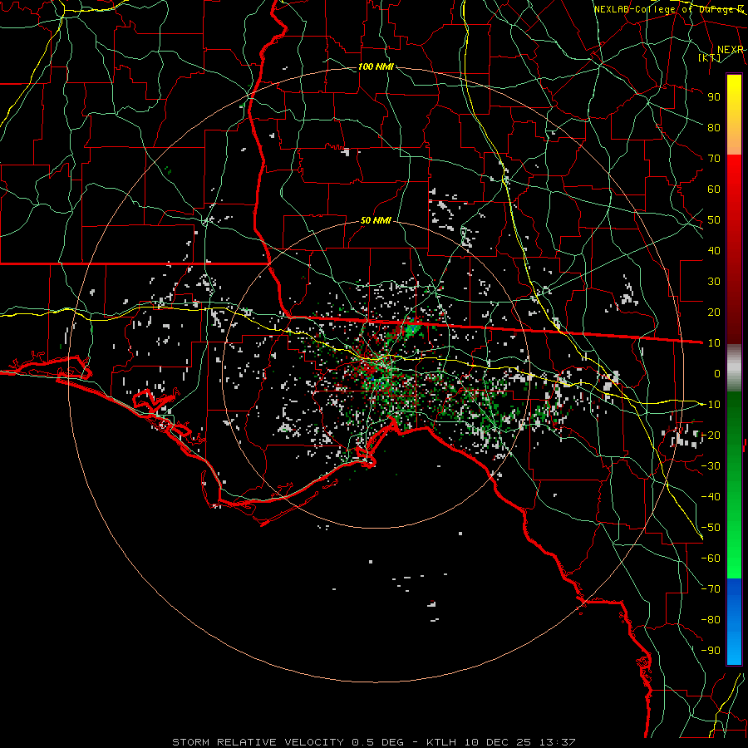
Task: Click the "100 NMI" range ring label
Action: [376, 66]
